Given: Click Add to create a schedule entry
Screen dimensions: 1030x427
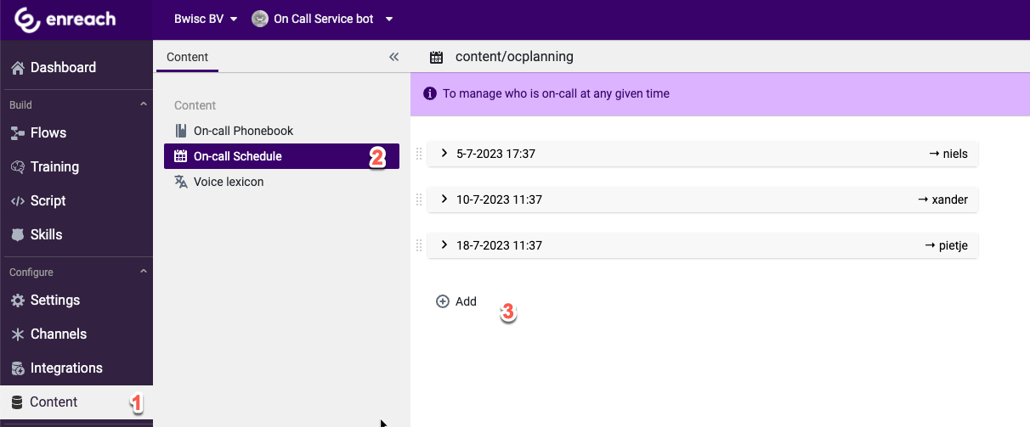Looking at the screenshot, I should pos(456,301).
